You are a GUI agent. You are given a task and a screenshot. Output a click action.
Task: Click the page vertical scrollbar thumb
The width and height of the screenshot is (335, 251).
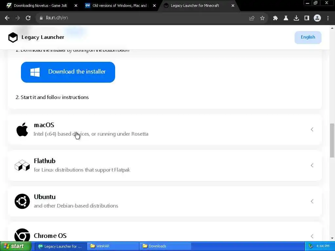click(332, 140)
